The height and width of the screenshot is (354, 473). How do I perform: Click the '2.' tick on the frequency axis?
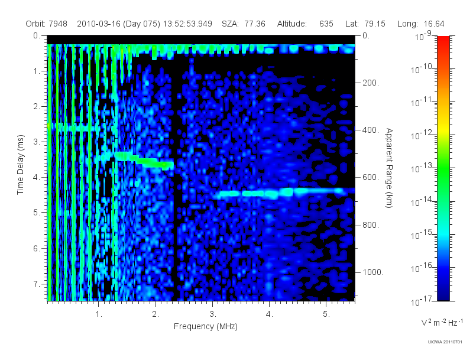(x=155, y=314)
